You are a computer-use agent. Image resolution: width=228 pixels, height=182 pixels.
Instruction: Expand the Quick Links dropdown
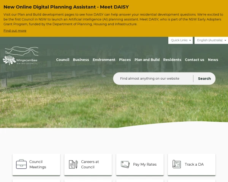pyautogui.click(x=180, y=40)
